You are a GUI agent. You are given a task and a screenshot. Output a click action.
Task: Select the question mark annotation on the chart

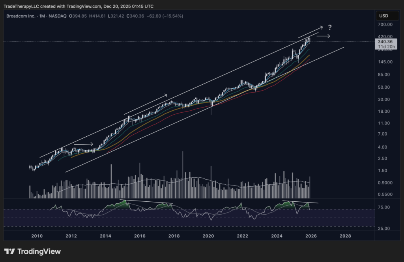pyautogui.click(x=330, y=27)
